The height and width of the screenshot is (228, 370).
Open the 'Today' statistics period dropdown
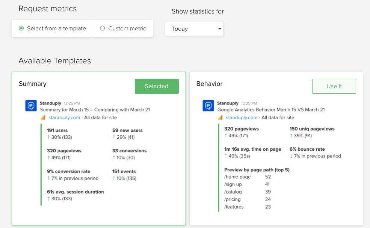click(194, 29)
